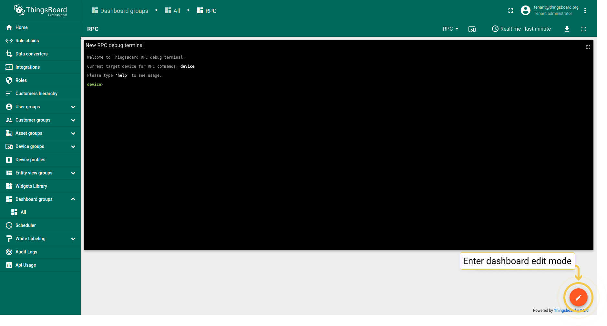
Task: Click the ThingsBoard logo
Action: coord(40,10)
